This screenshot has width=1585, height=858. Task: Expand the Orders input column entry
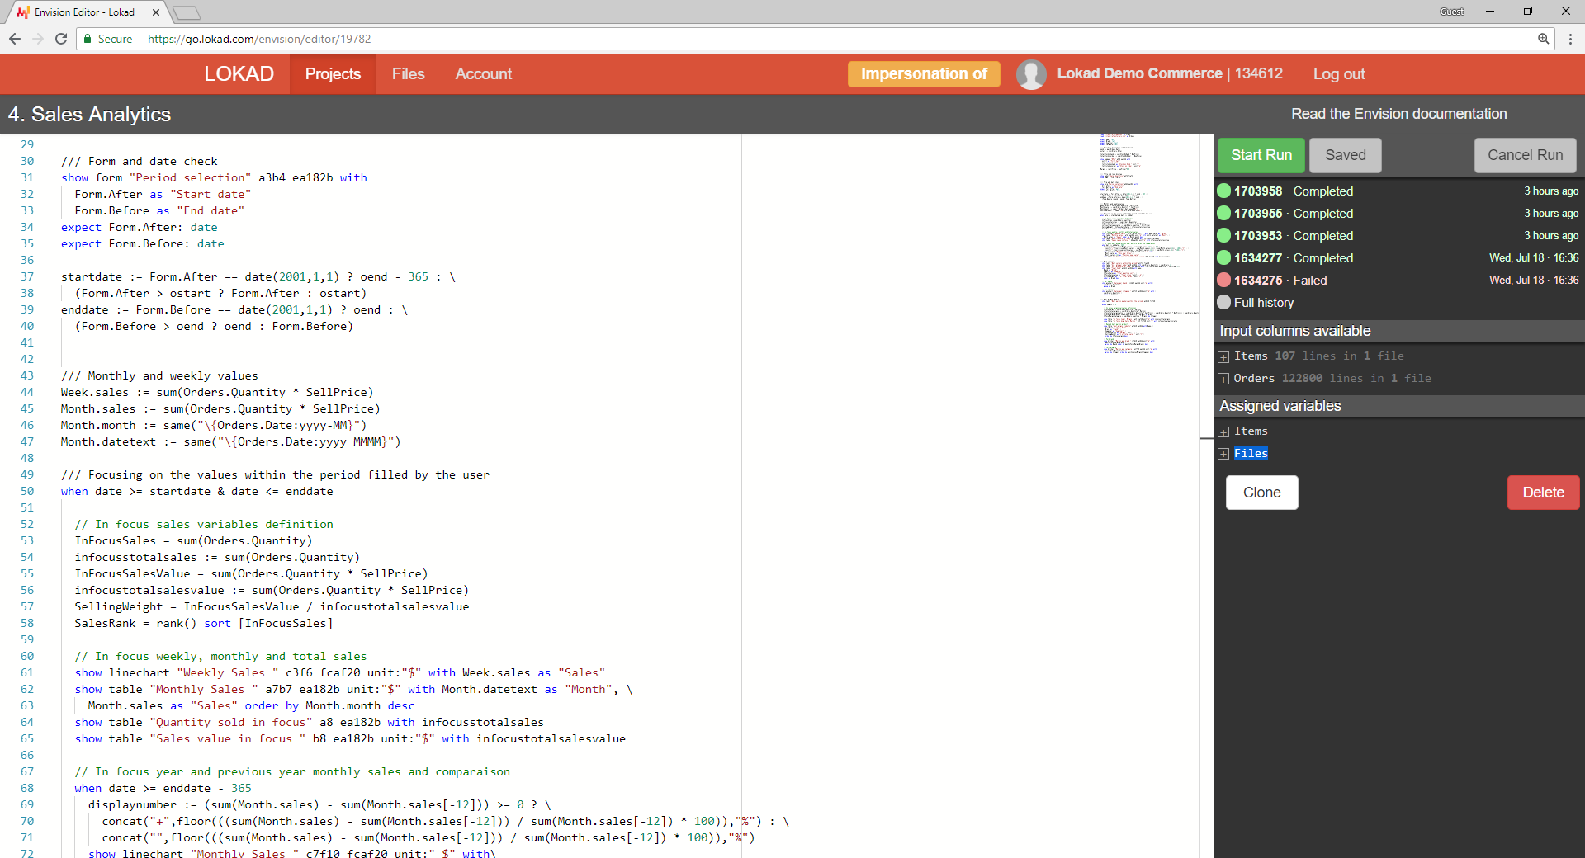pos(1223,379)
